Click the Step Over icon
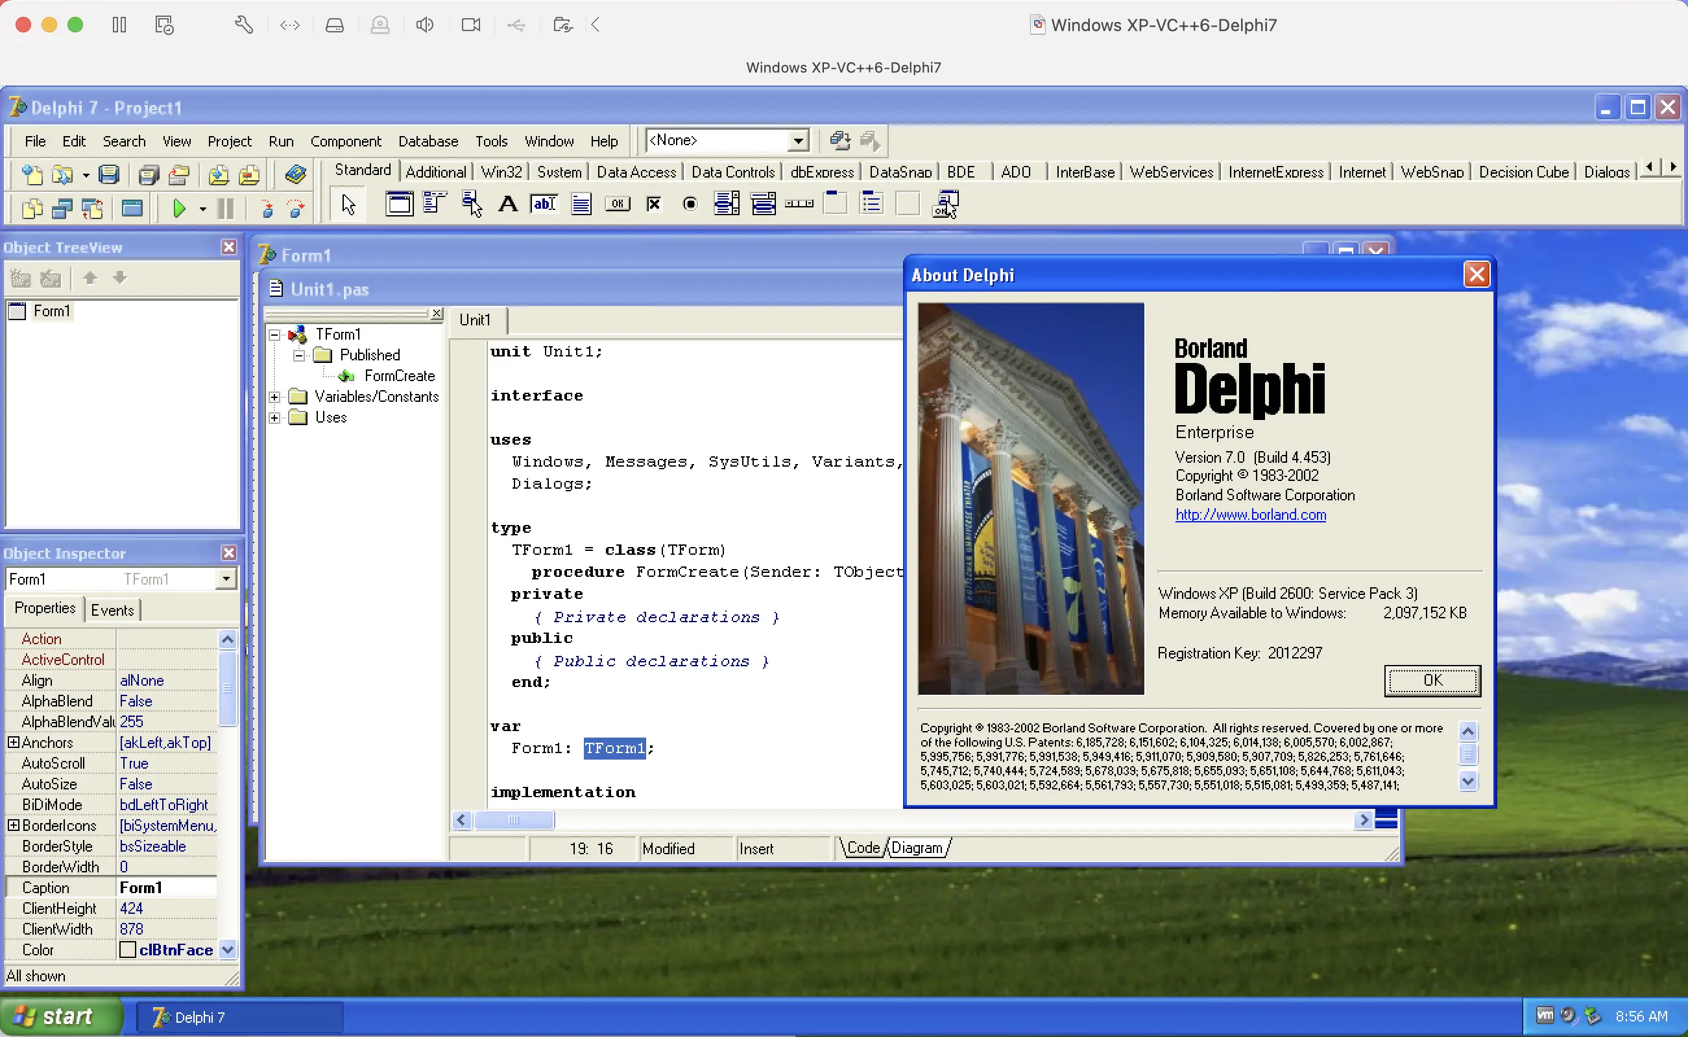Viewport: 1688px width, 1037px height. point(296,208)
